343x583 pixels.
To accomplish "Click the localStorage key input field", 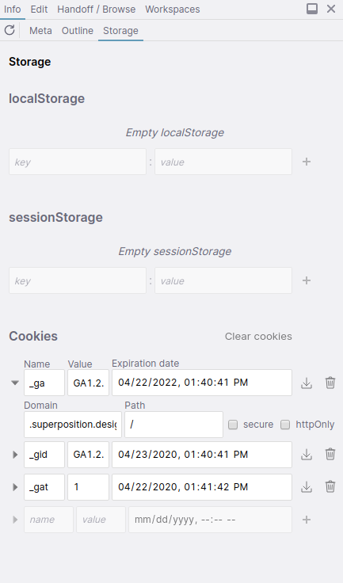I will tap(78, 162).
